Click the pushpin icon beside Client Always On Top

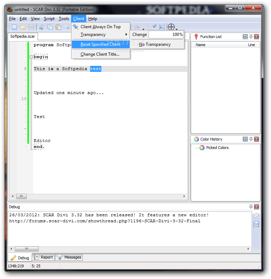pyautogui.click(x=76, y=27)
